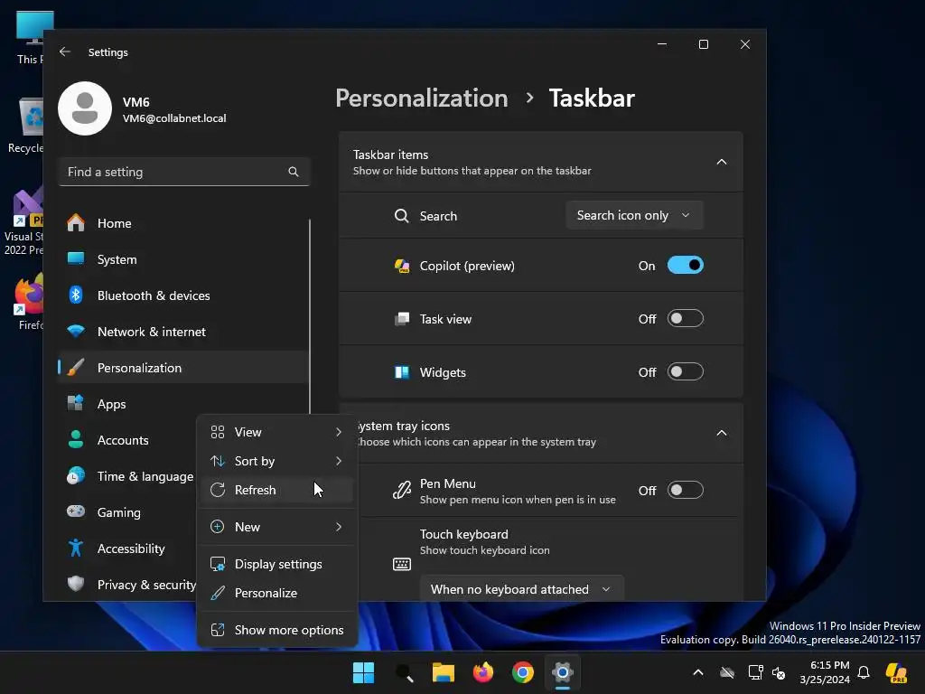Turn off the Copilot (preview) toggle
Image resolution: width=925 pixels, height=694 pixels.
685,265
